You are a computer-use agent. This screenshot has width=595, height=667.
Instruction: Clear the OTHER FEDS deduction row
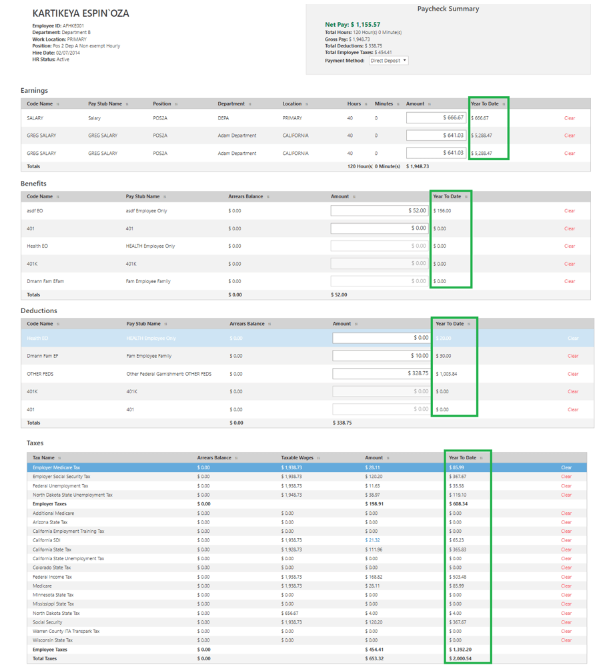pos(572,374)
